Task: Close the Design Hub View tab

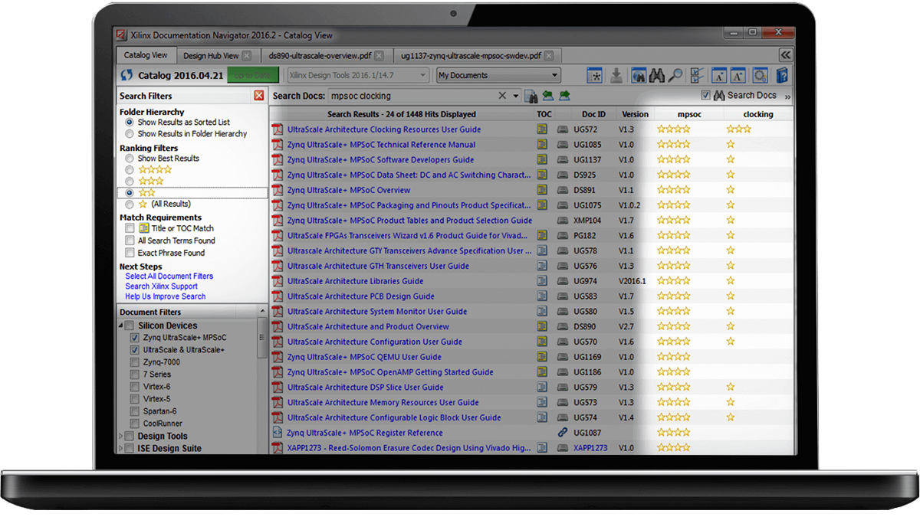Action: coord(247,56)
